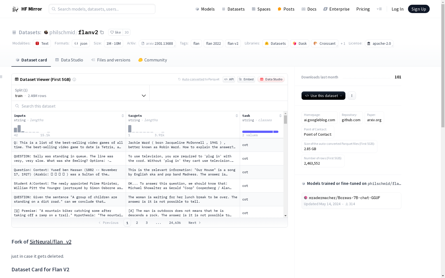Image resolution: width=445 pixels, height=278 pixels.
Task: Select the Croissant library tag
Action: [325, 43]
